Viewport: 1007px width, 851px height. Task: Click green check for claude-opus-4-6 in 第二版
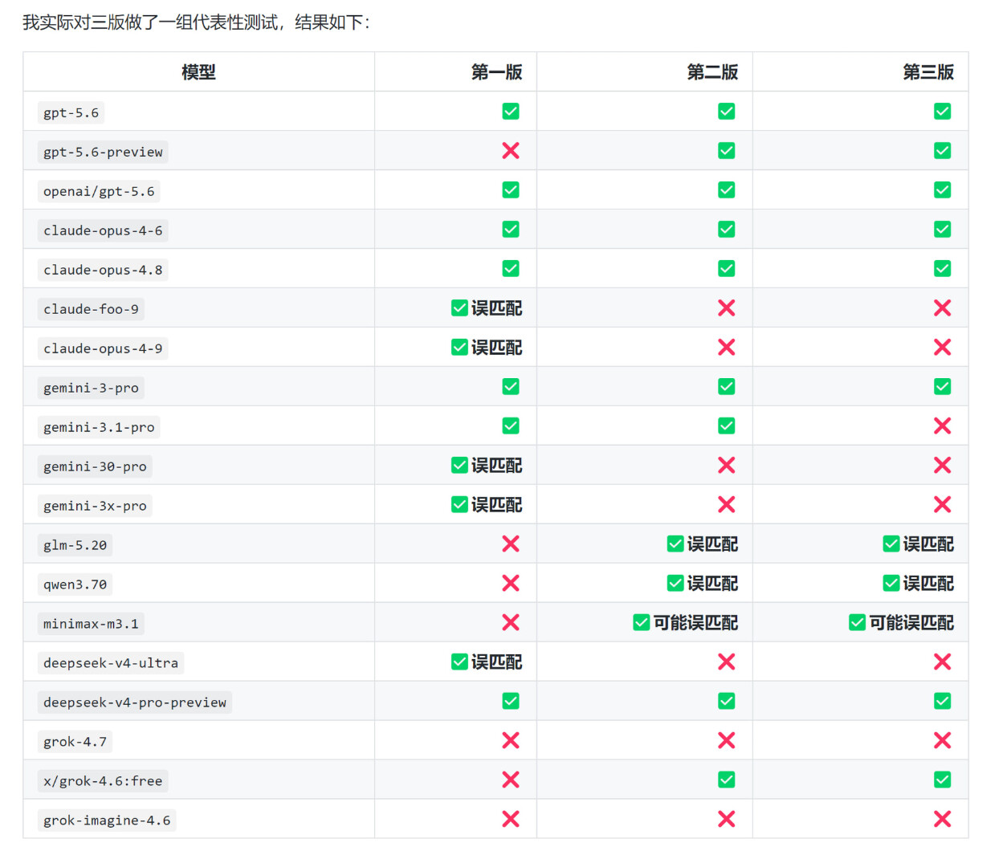[x=727, y=230]
